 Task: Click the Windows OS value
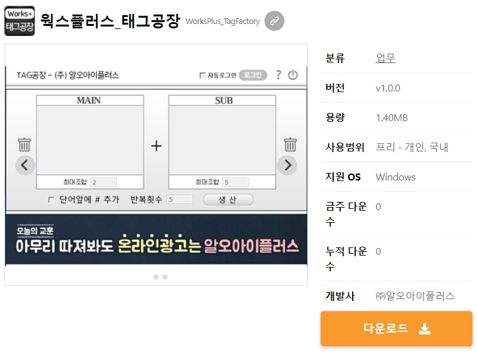point(396,177)
